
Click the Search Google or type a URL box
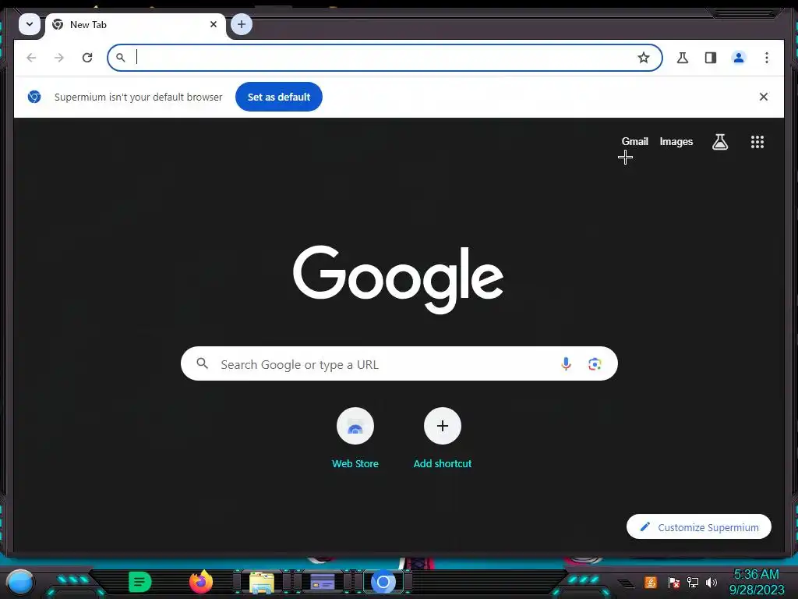pos(399,363)
